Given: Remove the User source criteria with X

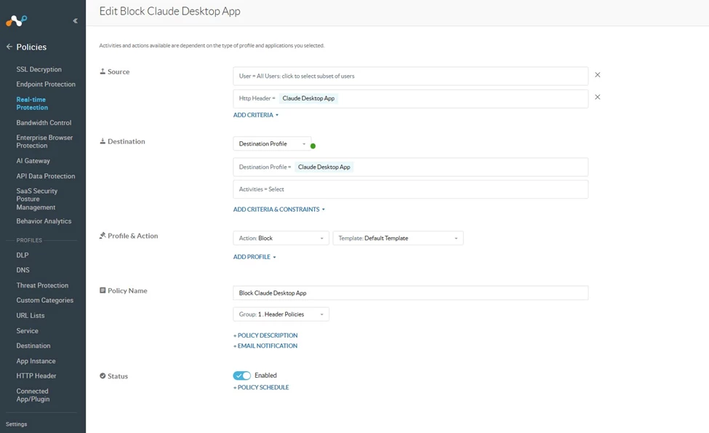Looking at the screenshot, I should click(x=597, y=75).
